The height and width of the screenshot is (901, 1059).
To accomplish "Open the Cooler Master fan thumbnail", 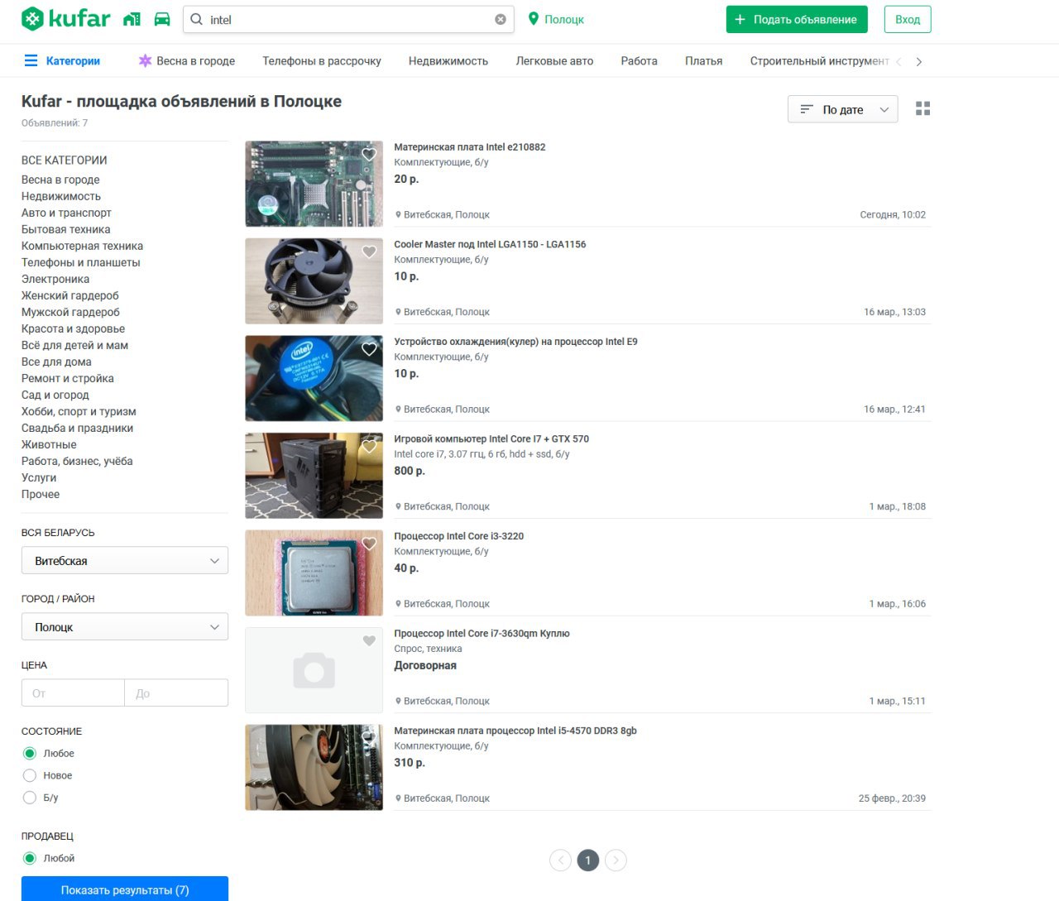I will (314, 280).
